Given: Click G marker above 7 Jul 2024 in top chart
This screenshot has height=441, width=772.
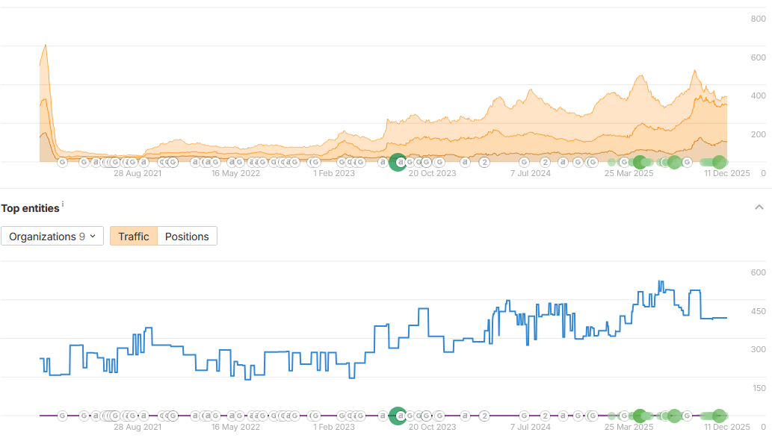Looking at the screenshot, I should coord(525,162).
